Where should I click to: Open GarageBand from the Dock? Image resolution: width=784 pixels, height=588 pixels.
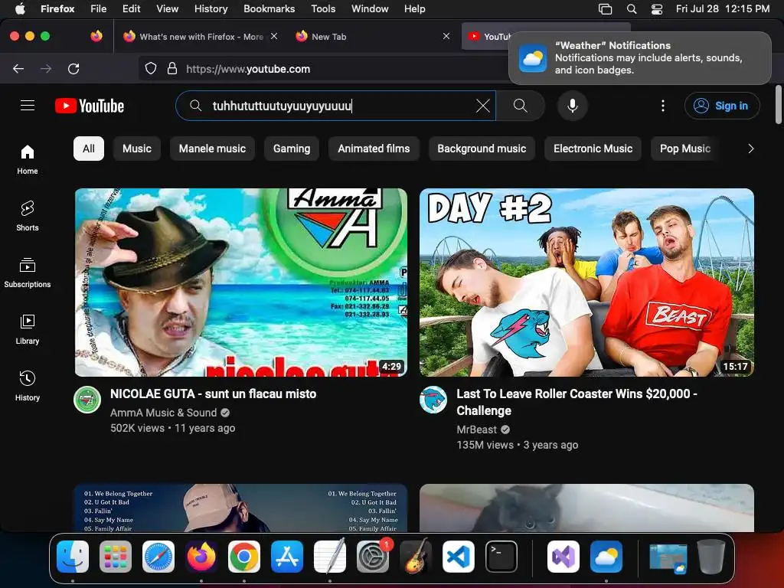tap(416, 557)
